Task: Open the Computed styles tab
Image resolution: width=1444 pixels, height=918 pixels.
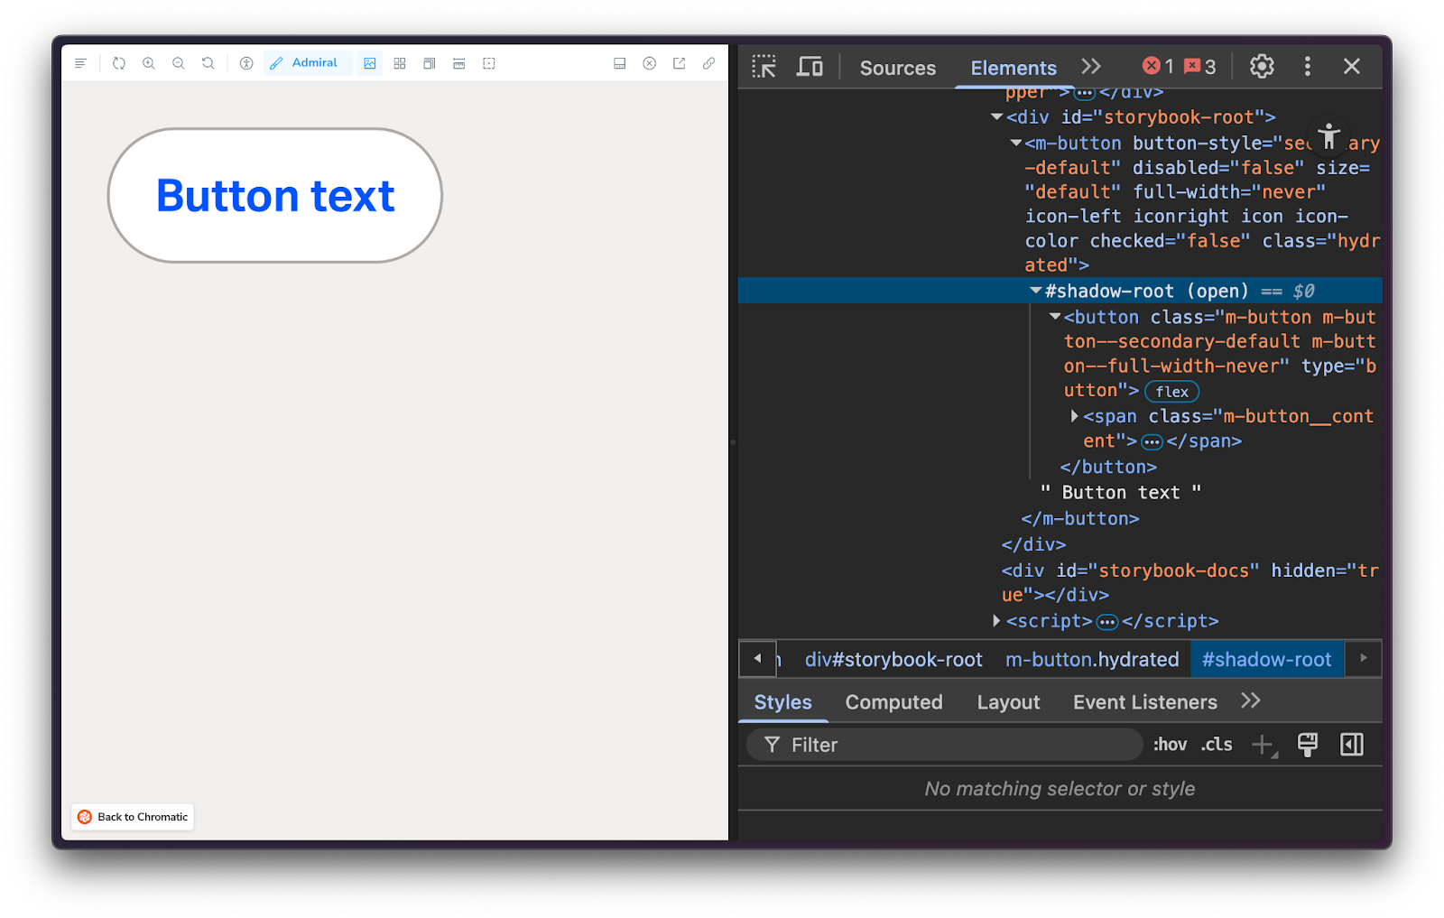Action: click(x=893, y=701)
